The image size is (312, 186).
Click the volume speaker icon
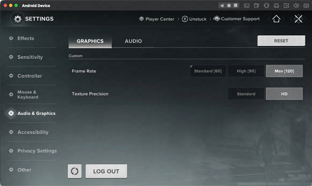click(296, 5)
